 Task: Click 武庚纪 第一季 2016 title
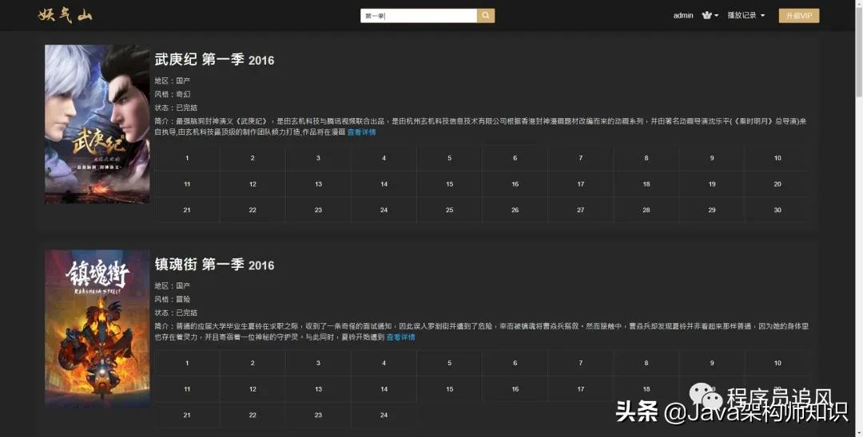click(x=214, y=59)
